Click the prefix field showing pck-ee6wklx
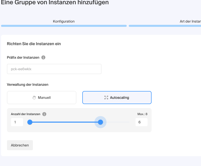 coord(54,69)
